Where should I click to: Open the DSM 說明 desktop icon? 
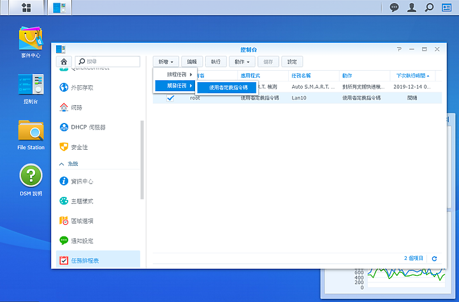31,180
